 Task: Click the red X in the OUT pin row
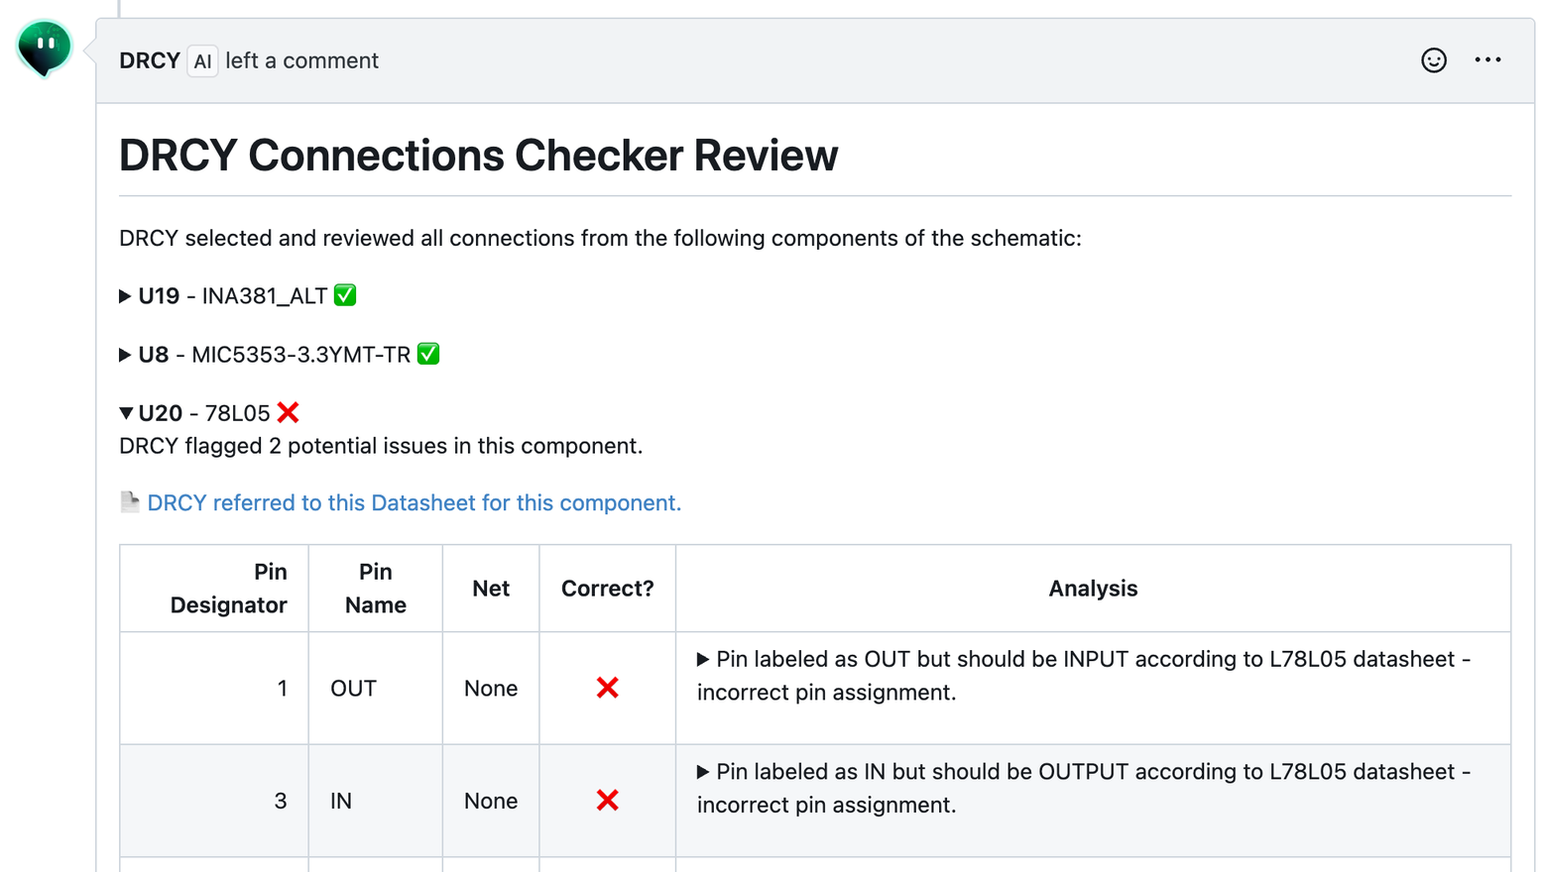(608, 688)
